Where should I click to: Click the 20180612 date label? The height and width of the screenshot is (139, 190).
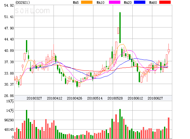135,98
